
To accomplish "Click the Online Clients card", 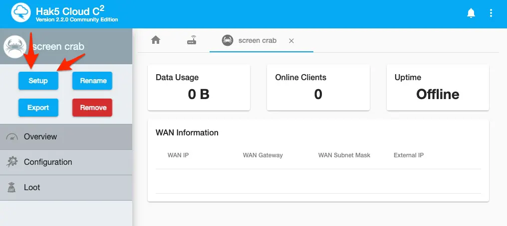I will click(x=318, y=88).
